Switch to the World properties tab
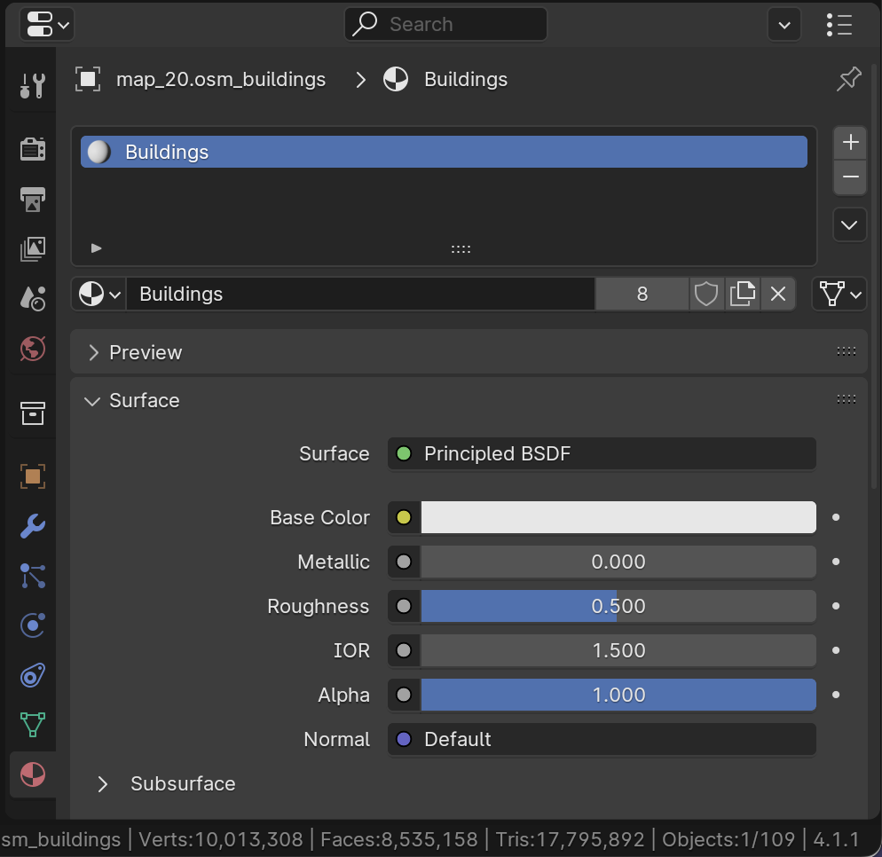The image size is (882, 857). [33, 349]
